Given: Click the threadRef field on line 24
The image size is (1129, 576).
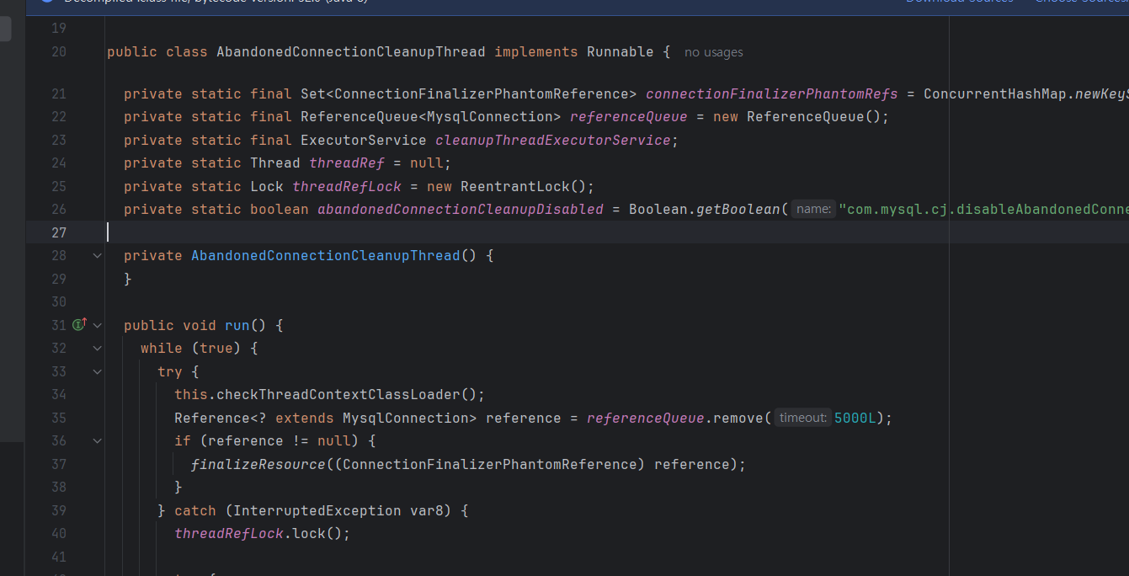Looking at the screenshot, I should (347, 163).
